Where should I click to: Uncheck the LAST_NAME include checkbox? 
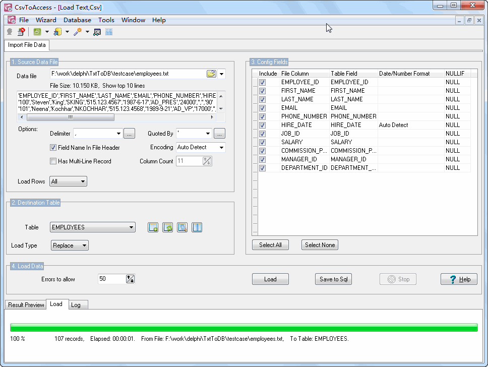pos(262,100)
